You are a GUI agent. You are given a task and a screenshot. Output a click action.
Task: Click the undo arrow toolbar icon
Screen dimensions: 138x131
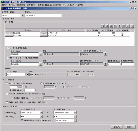click(x=128, y=26)
